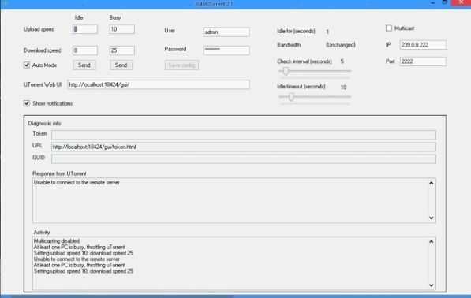
Task: Click the Idle timeout slider thumb
Action: click(x=291, y=97)
